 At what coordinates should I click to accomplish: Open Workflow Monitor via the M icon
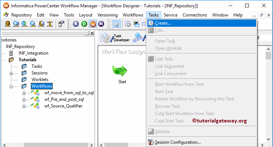point(101,24)
